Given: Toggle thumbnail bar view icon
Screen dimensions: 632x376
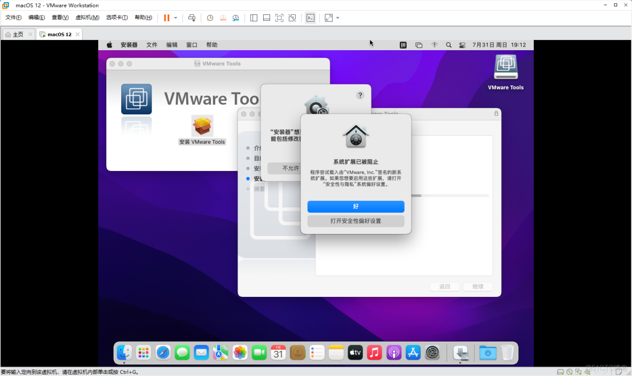Looking at the screenshot, I should (x=266, y=18).
